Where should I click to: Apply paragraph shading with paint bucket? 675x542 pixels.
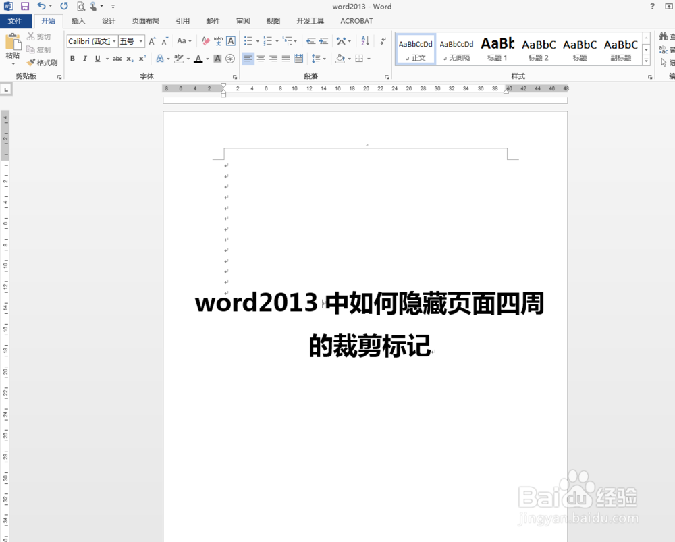pyautogui.click(x=340, y=59)
